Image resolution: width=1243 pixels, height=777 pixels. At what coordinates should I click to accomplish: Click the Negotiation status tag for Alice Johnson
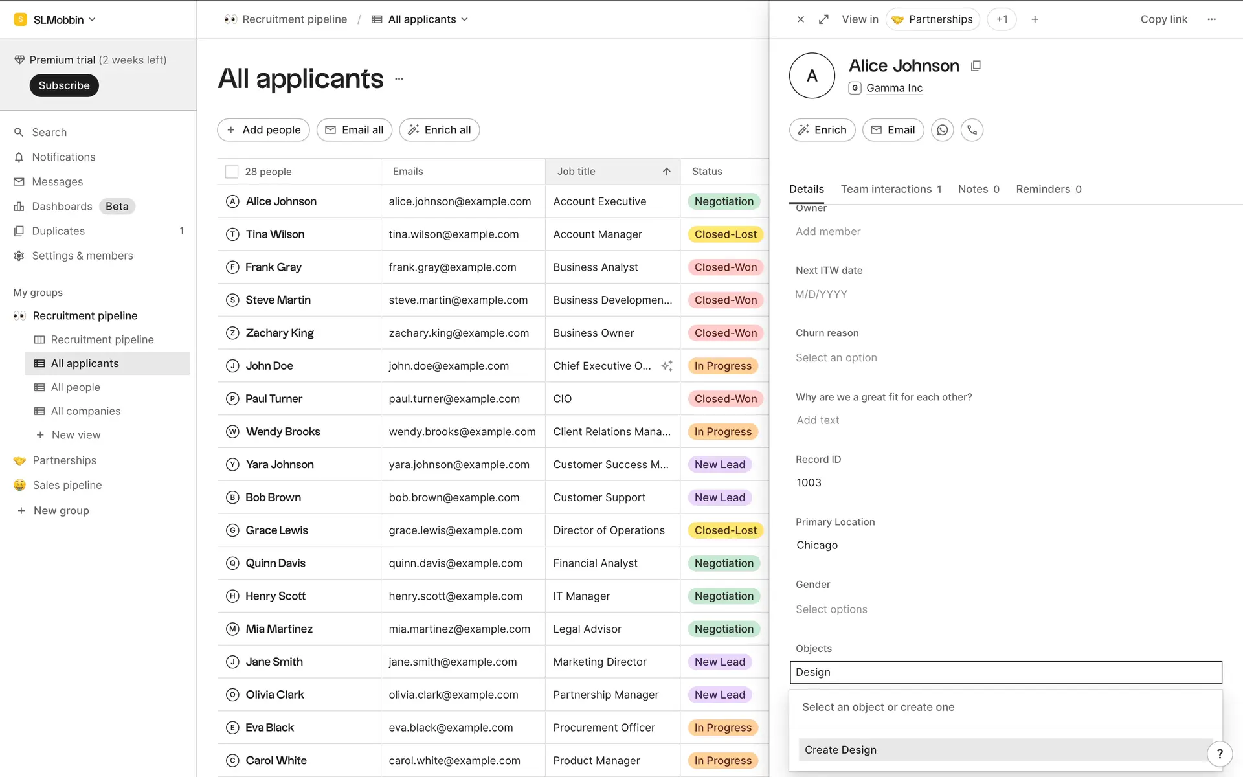(723, 201)
